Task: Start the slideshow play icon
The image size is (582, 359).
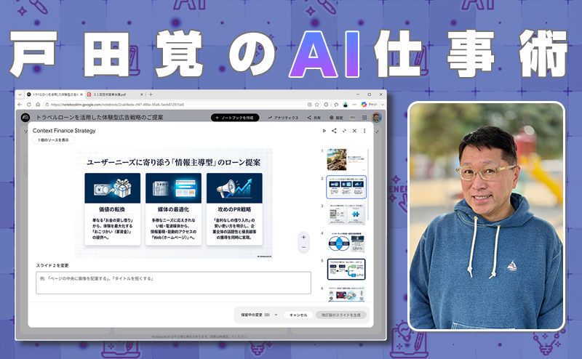Action: [324, 131]
